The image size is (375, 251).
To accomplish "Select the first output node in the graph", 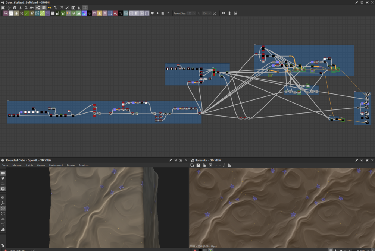I will (366, 94).
